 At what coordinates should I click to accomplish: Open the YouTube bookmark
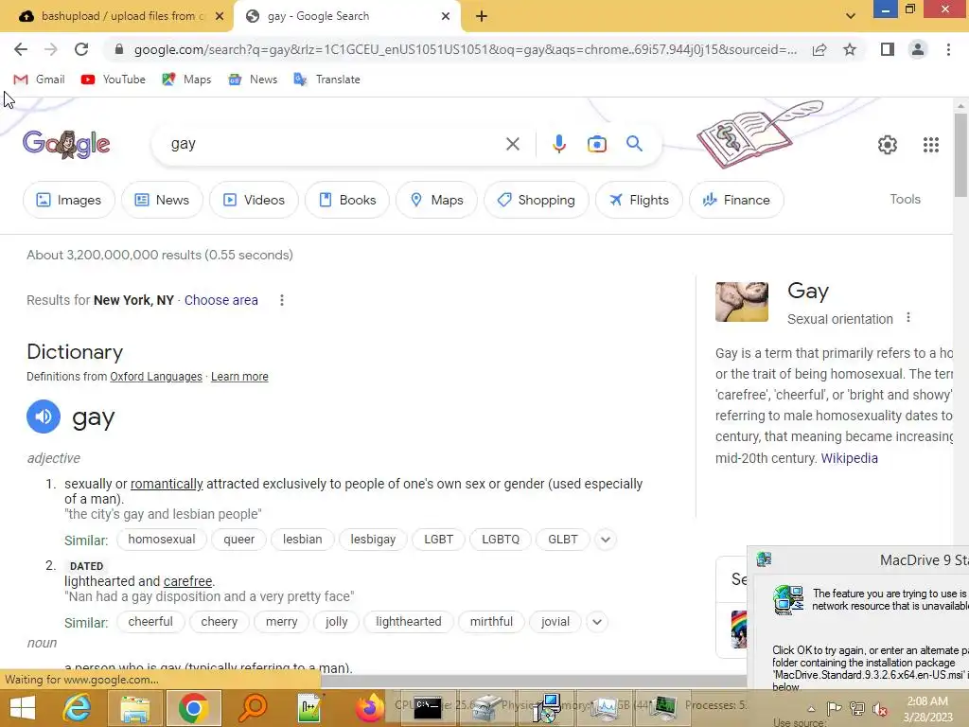click(x=114, y=80)
